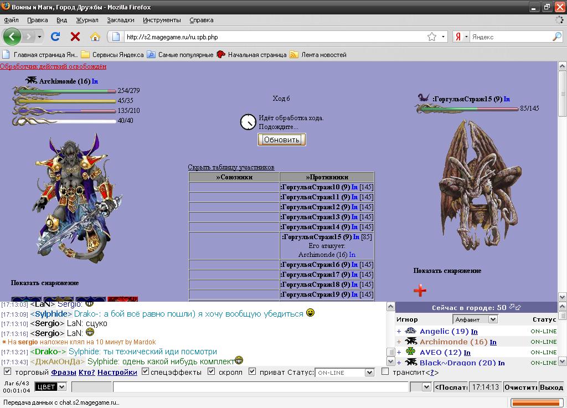
Task: Enable the транслит checkbox
Action: (x=385, y=371)
